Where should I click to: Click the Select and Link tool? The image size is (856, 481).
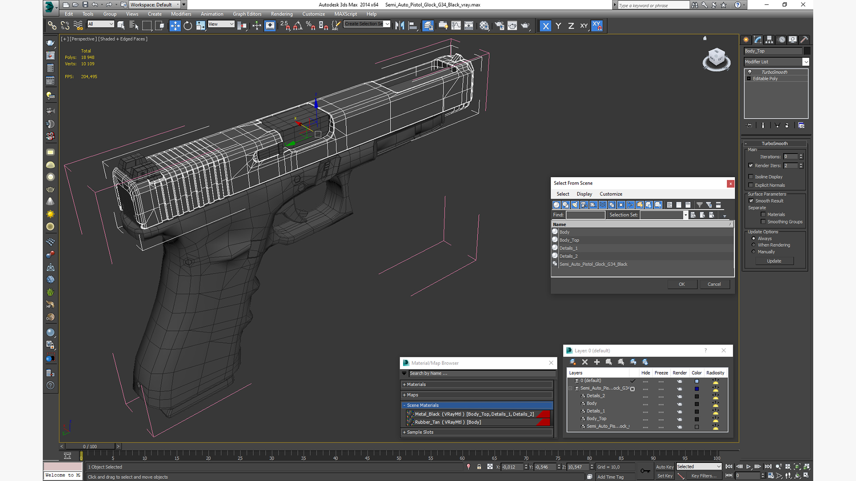pyautogui.click(x=52, y=26)
